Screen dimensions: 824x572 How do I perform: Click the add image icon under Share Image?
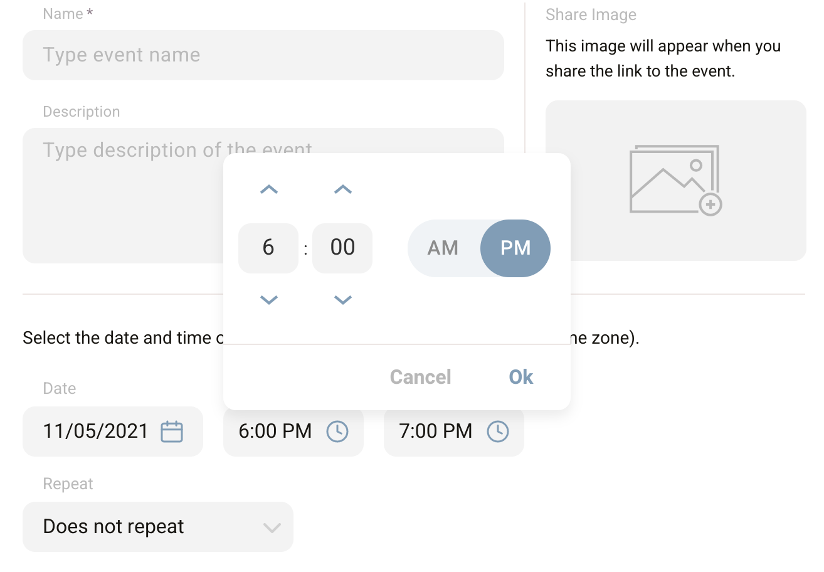click(675, 180)
